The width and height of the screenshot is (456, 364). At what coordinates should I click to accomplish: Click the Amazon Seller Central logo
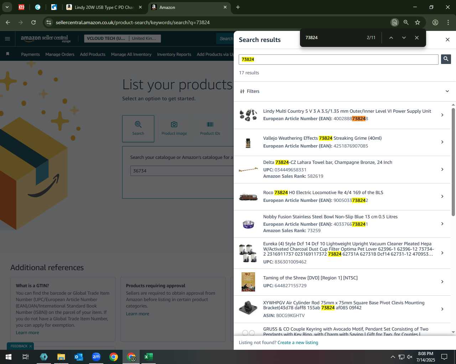tap(46, 38)
